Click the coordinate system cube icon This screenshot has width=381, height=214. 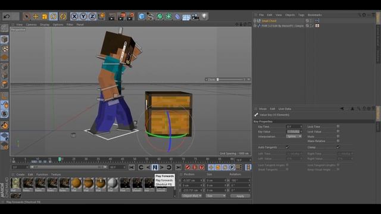[101, 17]
